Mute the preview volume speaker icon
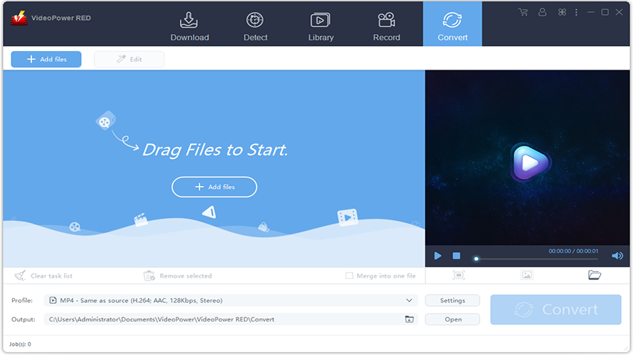633x355 pixels. pos(617,256)
